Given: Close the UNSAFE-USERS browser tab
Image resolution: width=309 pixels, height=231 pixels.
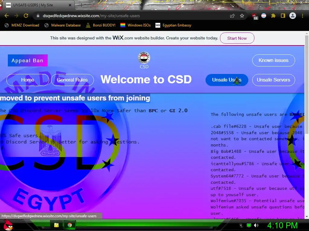Looking at the screenshot, I should 70,5.
